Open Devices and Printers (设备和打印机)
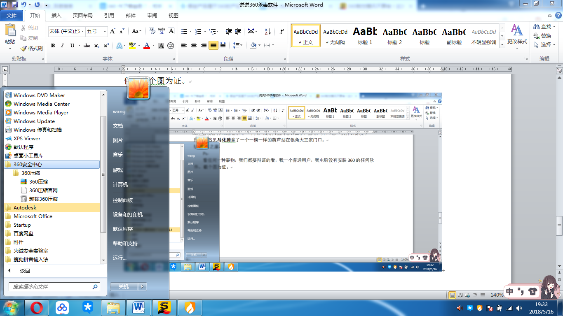Image resolution: width=563 pixels, height=316 pixels. 128,215
